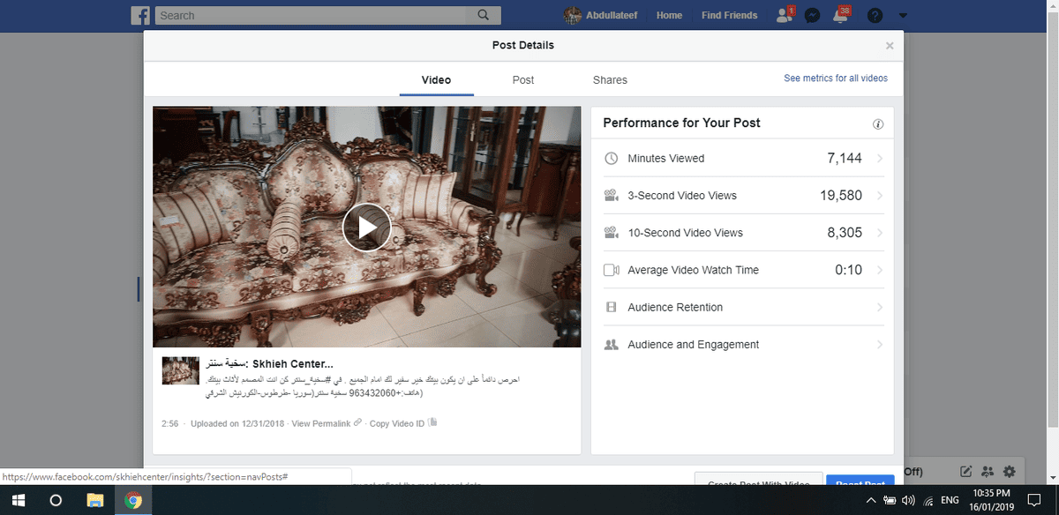1059x515 pixels.
Task: Open Find Friends in top bar
Action: [729, 15]
